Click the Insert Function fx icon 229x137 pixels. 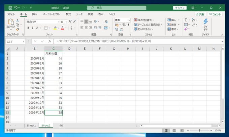[50, 42]
